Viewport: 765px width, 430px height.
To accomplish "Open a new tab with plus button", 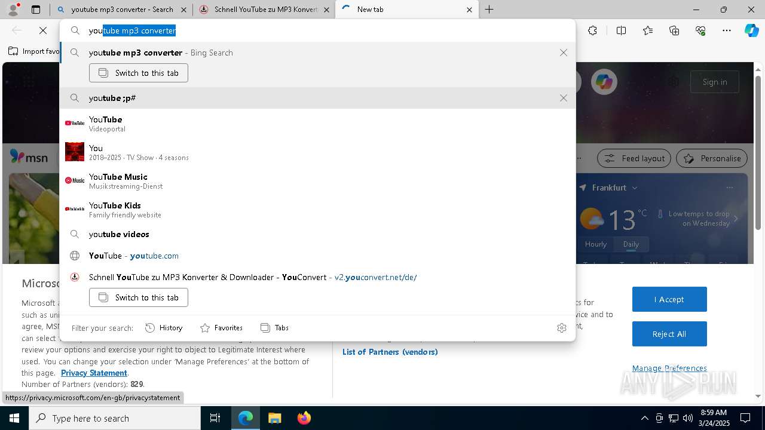I will (489, 10).
